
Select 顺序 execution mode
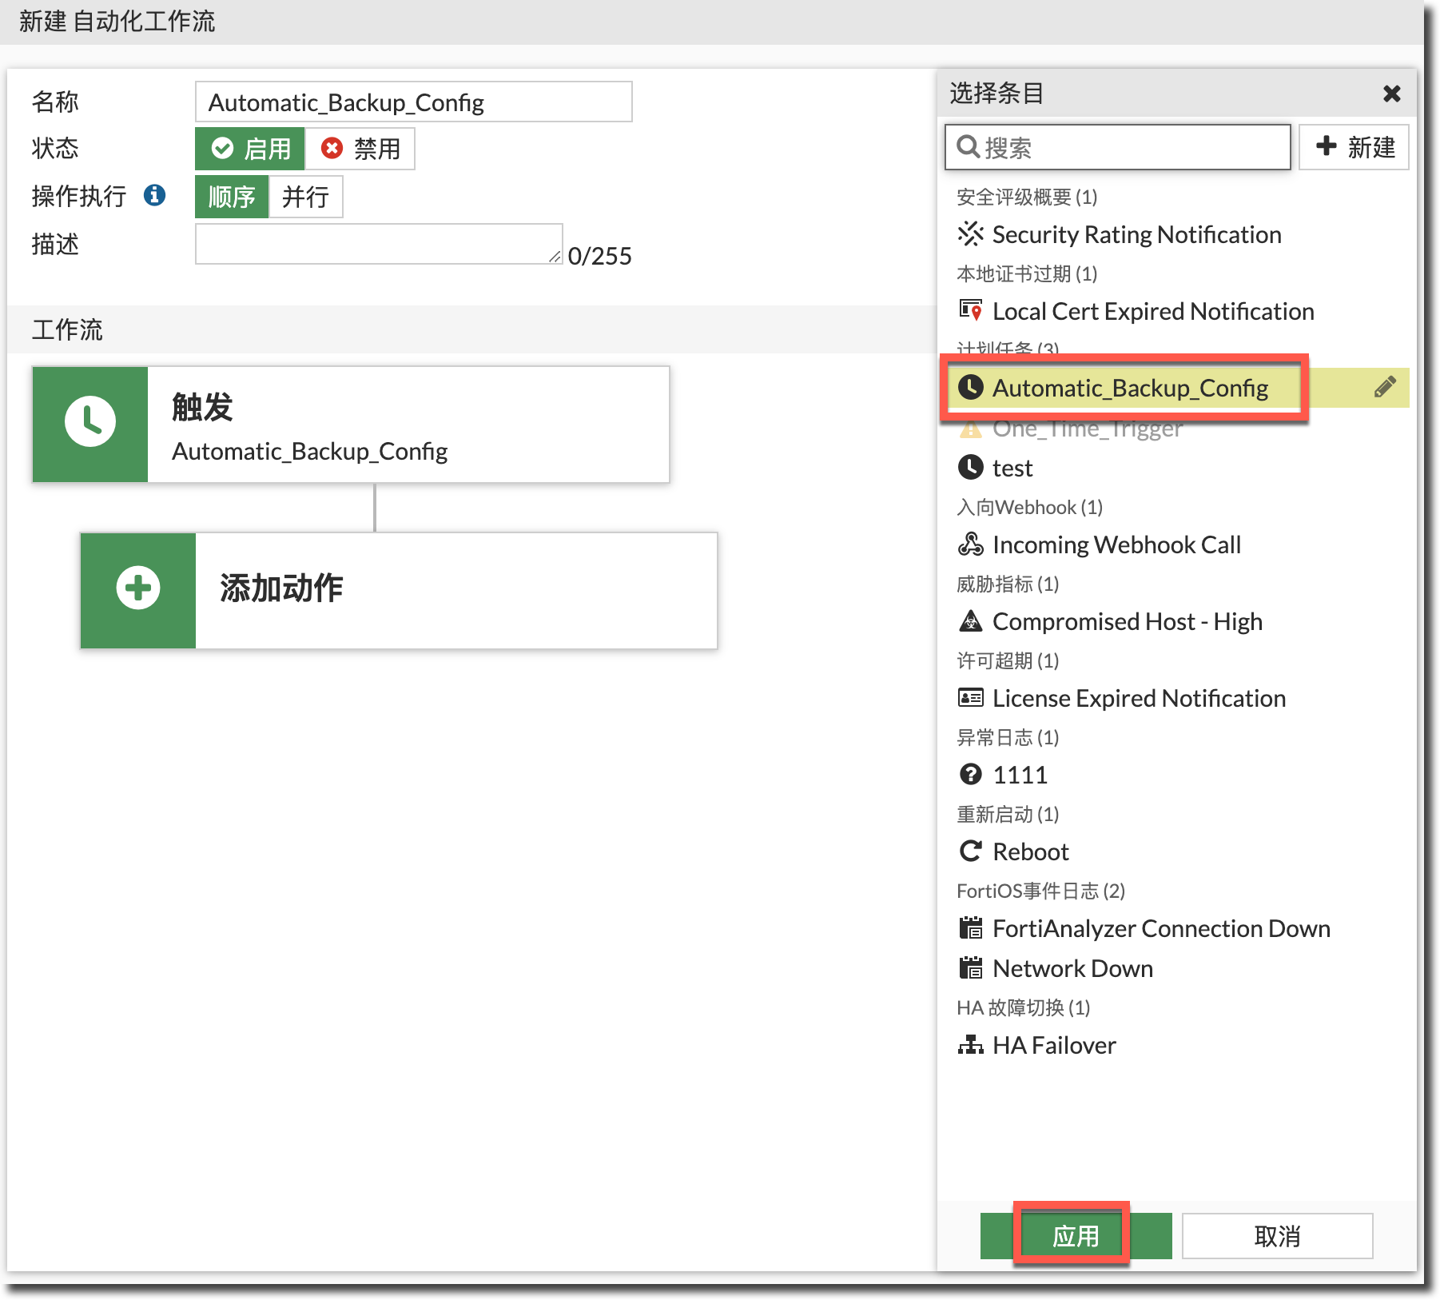[232, 197]
